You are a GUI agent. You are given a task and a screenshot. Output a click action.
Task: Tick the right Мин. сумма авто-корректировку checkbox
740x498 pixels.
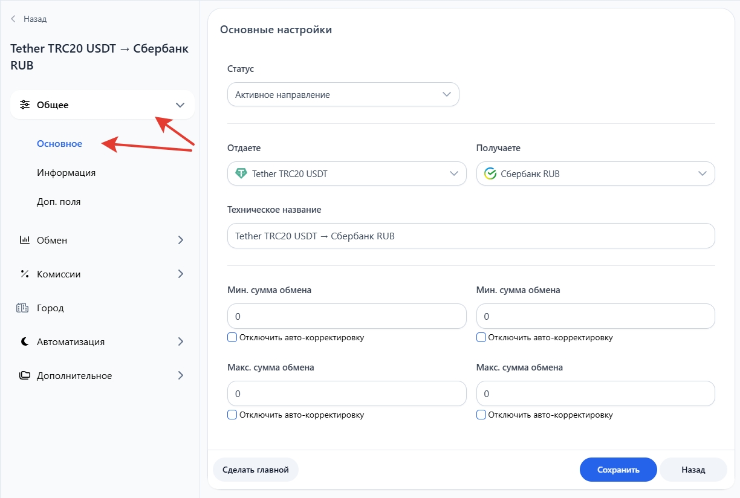coord(481,337)
